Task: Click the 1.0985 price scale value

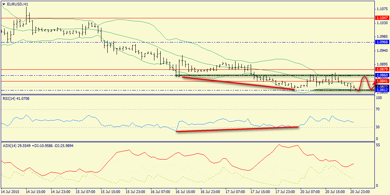Action: [x=381, y=37]
